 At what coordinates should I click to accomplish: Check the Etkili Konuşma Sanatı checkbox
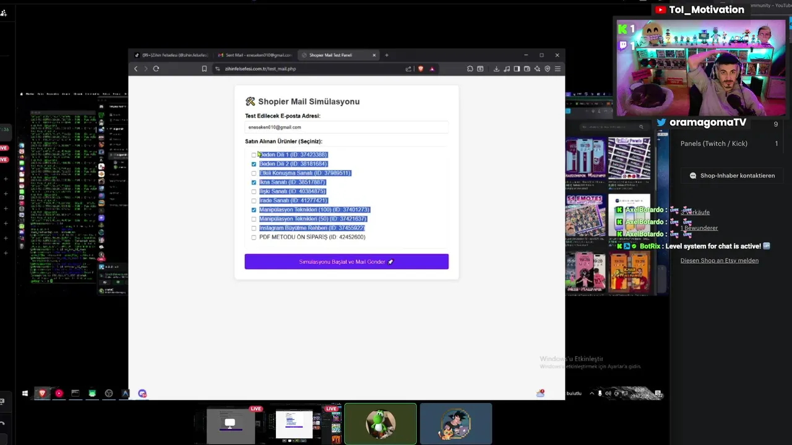pos(254,173)
